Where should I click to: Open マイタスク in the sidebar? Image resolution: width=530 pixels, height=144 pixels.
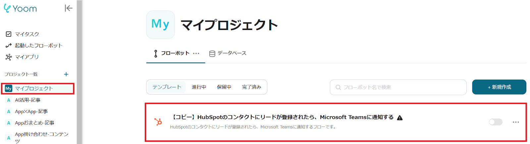tap(27, 34)
